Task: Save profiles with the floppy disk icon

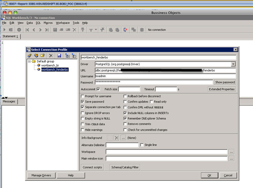Action: (x=59, y=56)
